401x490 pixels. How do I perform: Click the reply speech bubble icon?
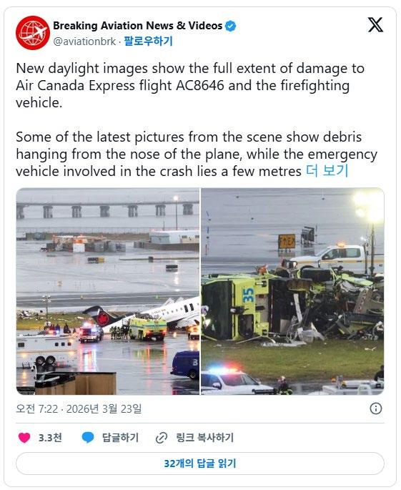[88, 438]
